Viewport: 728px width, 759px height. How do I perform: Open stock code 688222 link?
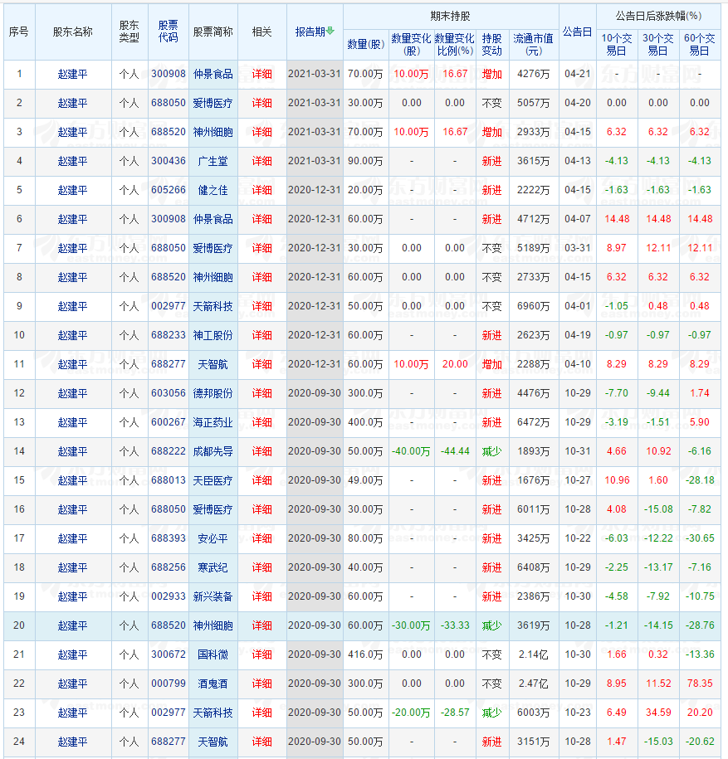tap(168, 451)
